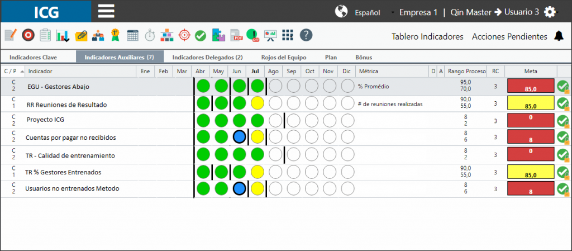Open the puzzle pieces icon

tap(218, 35)
